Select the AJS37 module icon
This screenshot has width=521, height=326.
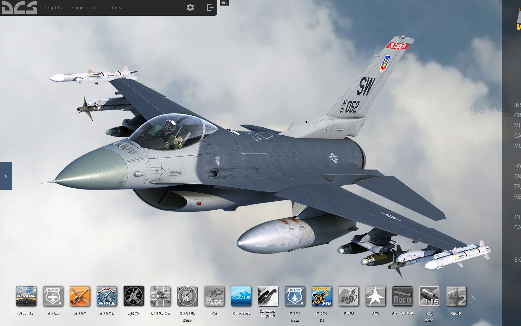click(x=133, y=296)
